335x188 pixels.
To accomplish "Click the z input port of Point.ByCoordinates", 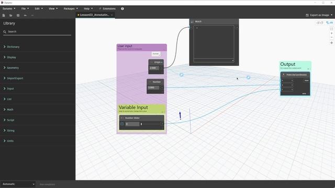I will point(287,89).
